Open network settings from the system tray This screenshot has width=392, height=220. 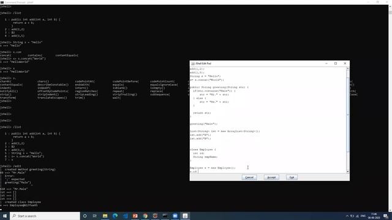tap(357, 216)
